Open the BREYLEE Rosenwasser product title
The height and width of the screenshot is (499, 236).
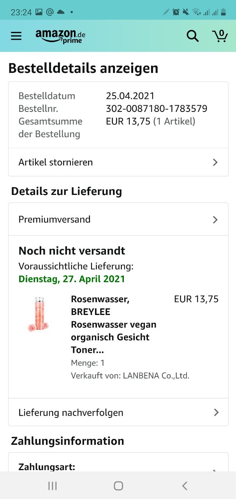pos(113,324)
